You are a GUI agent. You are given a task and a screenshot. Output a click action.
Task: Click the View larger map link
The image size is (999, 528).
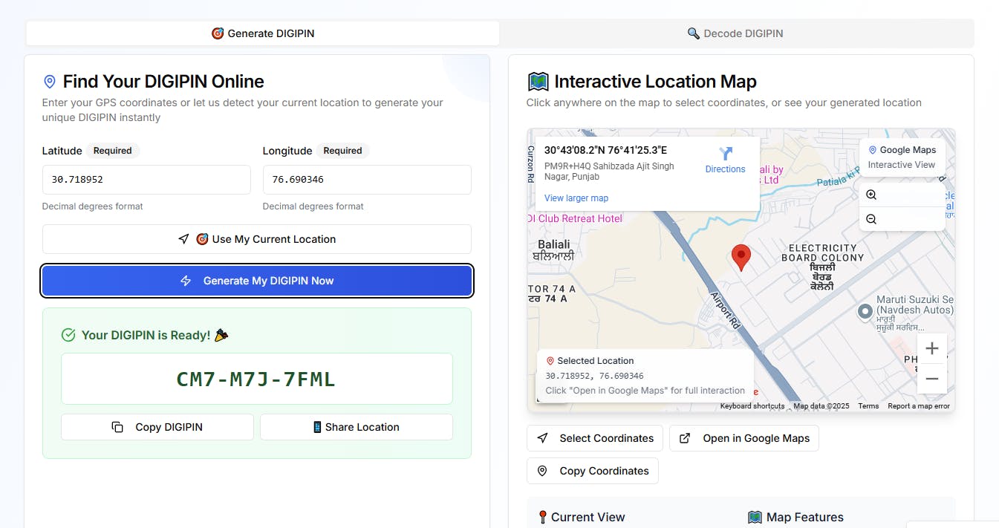(576, 198)
